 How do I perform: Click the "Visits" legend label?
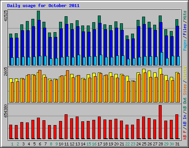(x=185, y=73)
